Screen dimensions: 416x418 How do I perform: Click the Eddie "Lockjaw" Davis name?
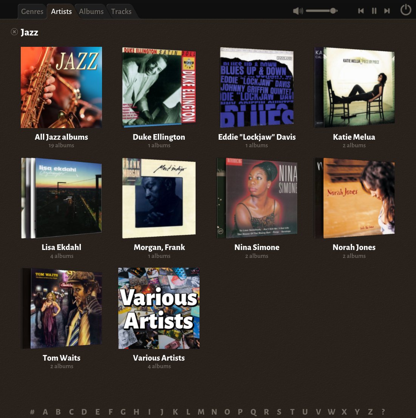(257, 137)
